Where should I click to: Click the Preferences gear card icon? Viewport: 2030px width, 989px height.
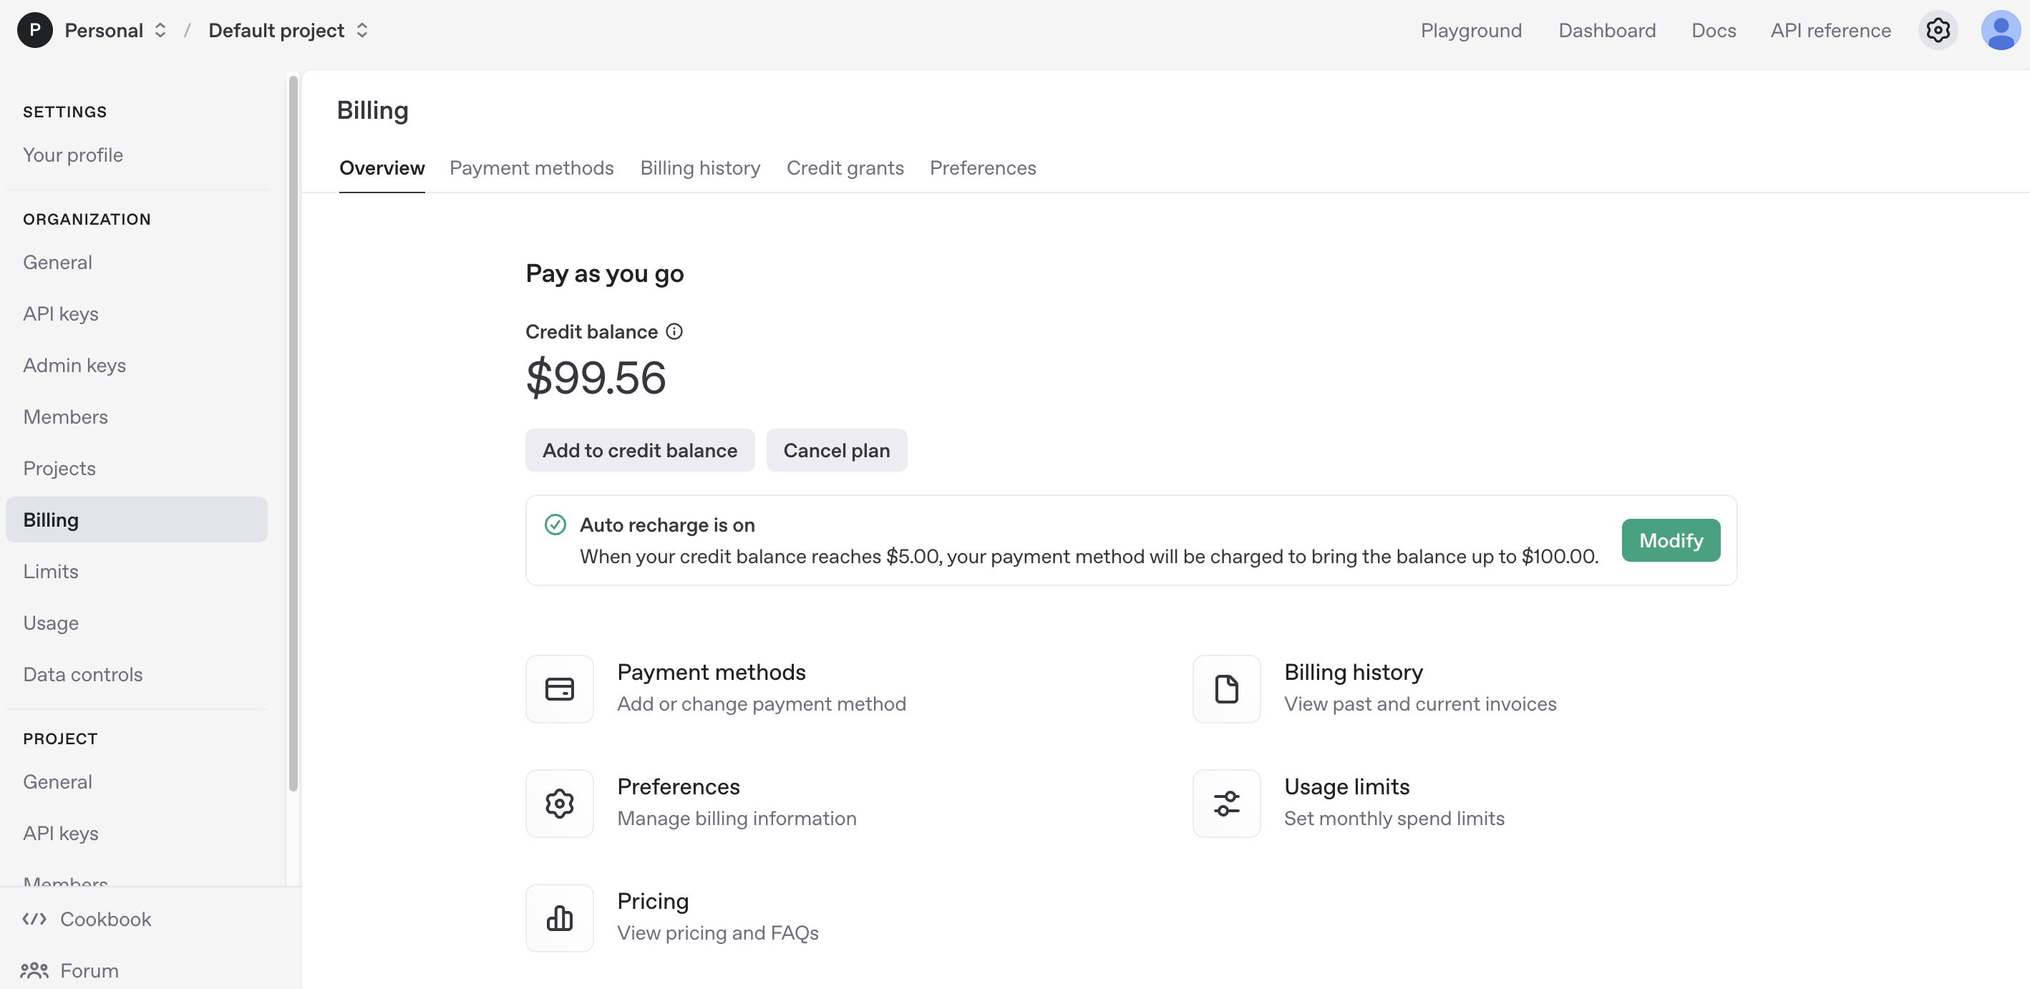559,803
